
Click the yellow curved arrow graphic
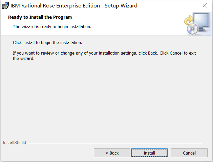[189, 20]
